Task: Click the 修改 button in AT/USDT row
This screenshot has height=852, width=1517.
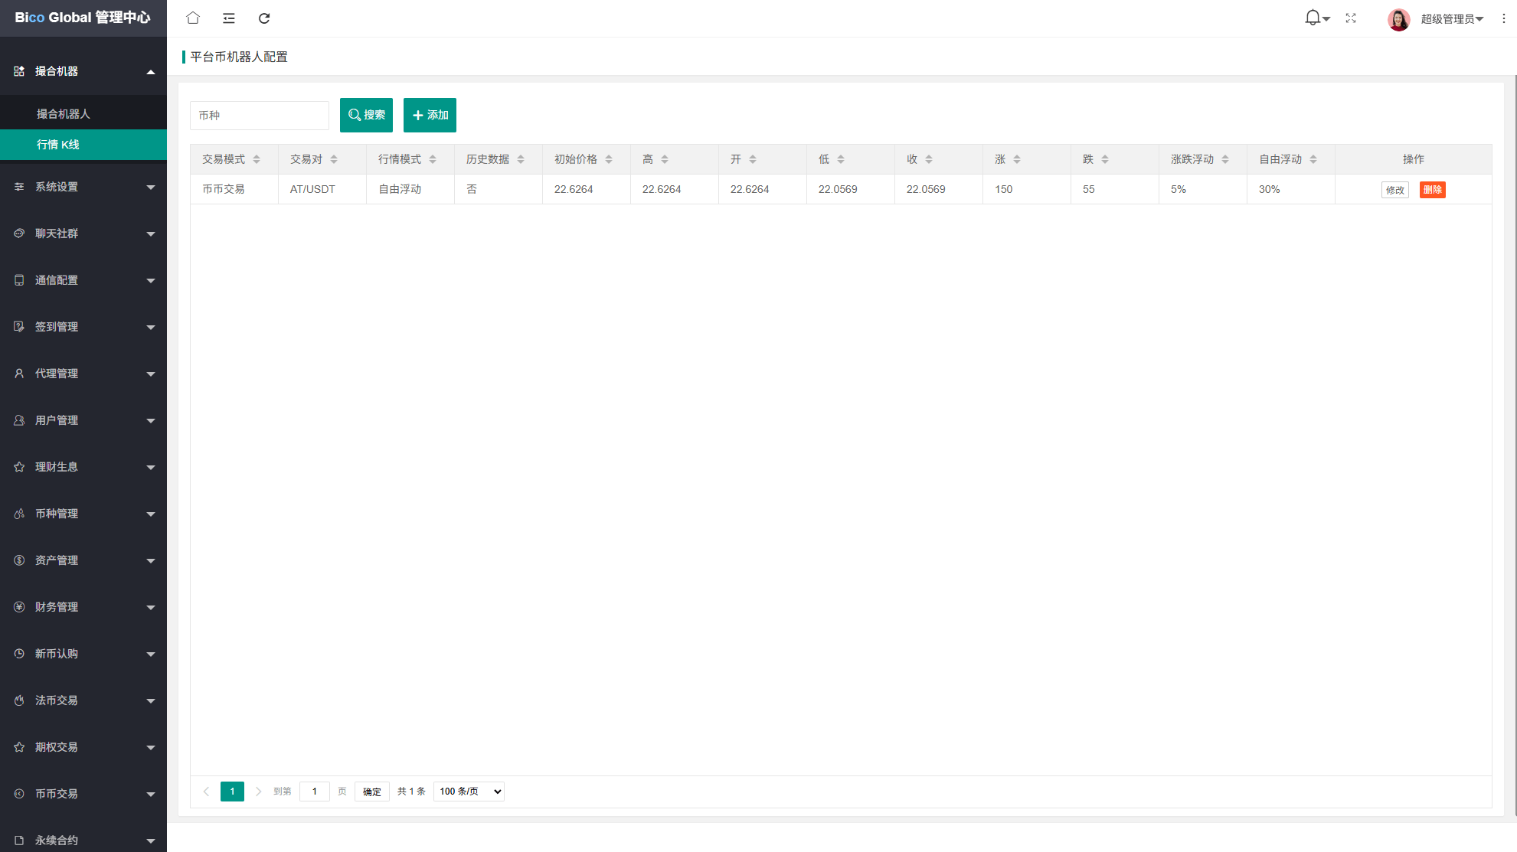Action: pyautogui.click(x=1394, y=190)
